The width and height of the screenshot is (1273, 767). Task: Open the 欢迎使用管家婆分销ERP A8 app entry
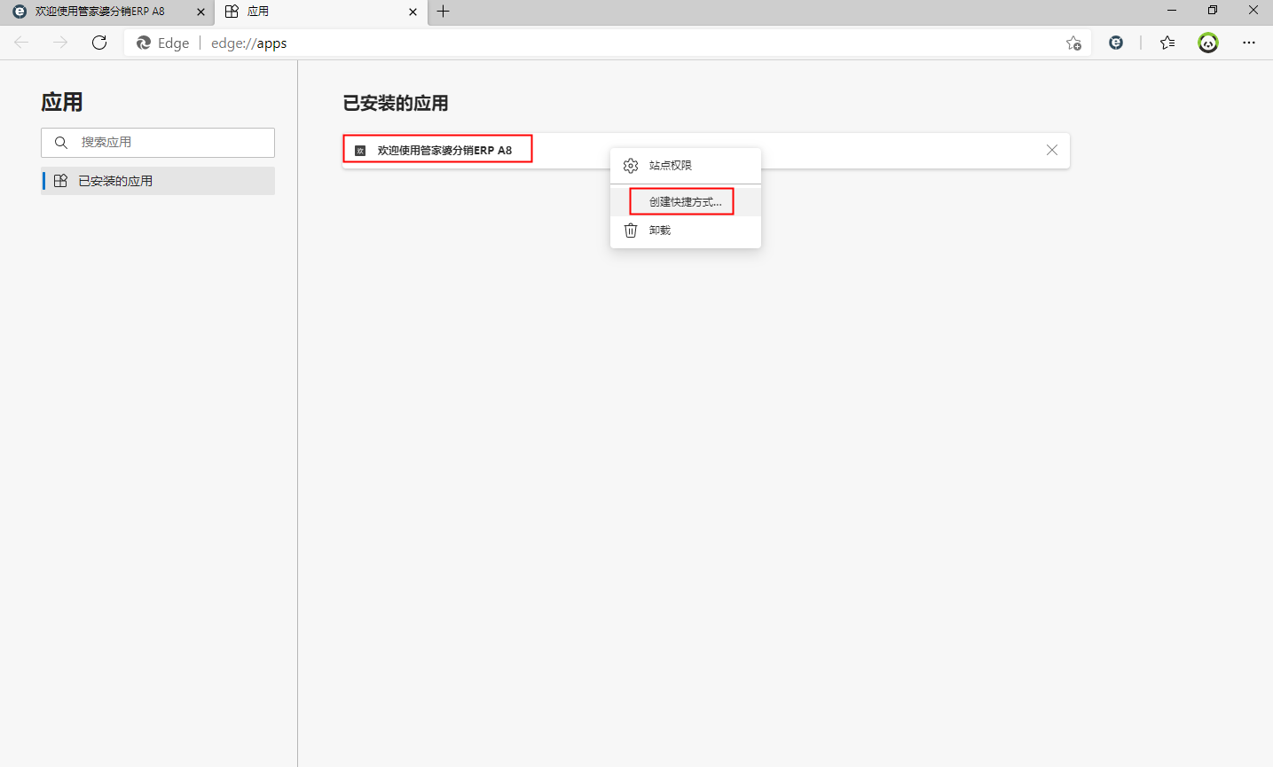click(x=706, y=151)
